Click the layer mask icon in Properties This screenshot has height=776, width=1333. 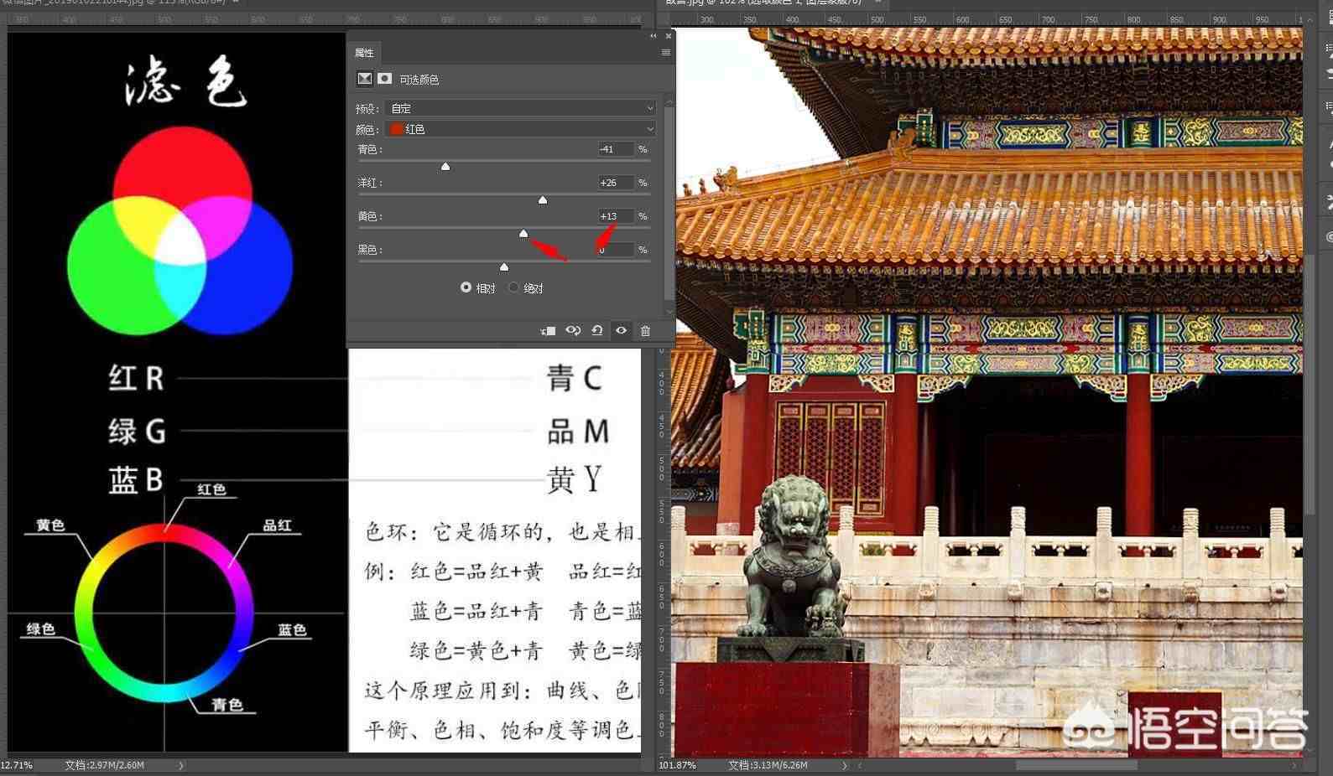pos(384,79)
